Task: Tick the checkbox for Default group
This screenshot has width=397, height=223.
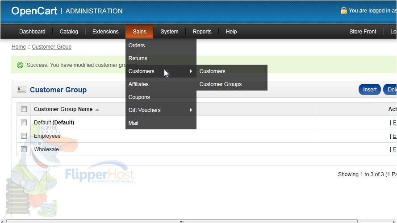Action: point(24,122)
